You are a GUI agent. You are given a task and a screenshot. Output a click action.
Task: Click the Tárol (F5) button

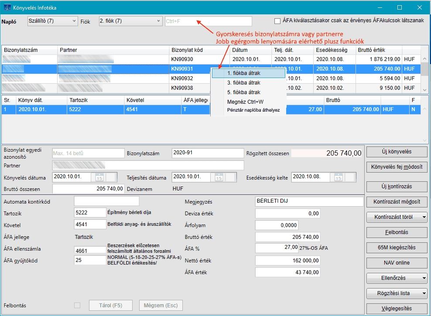(110, 305)
